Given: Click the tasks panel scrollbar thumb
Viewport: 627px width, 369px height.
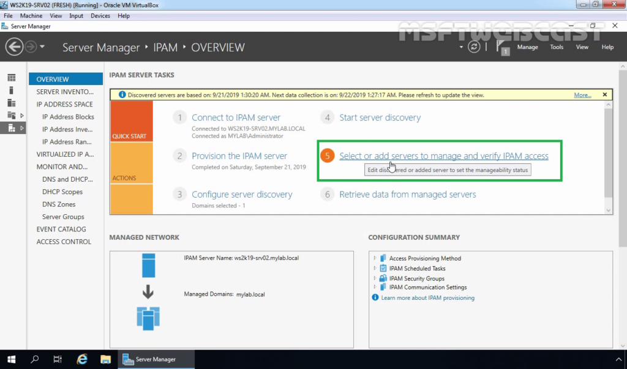Looking at the screenshot, I should 608,153.
